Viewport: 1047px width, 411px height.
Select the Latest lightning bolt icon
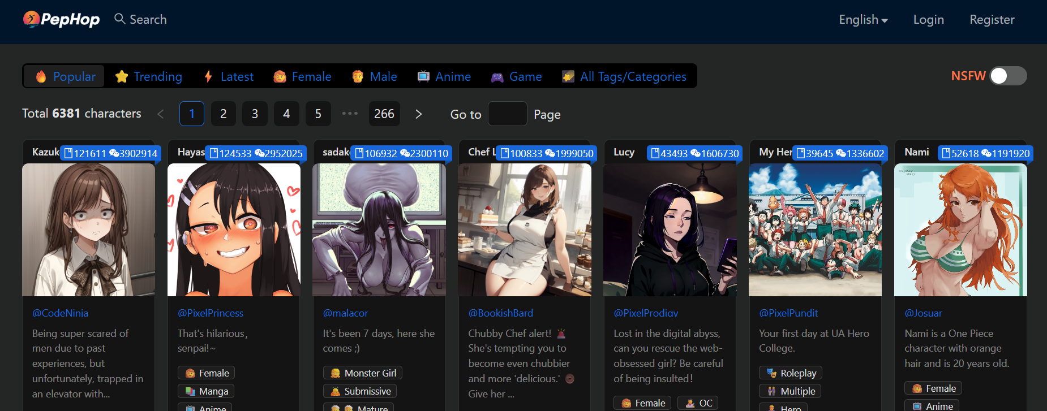point(208,76)
